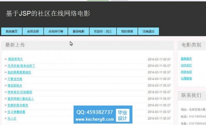
Task: Choose the 喜剧搞笑 movie category
Action: 186,59
